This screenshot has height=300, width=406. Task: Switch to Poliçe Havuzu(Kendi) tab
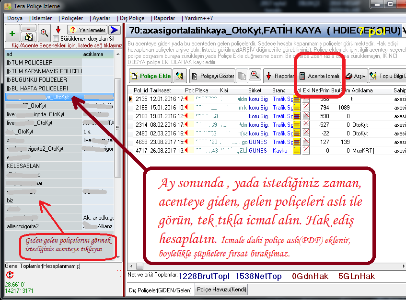pos(221,289)
